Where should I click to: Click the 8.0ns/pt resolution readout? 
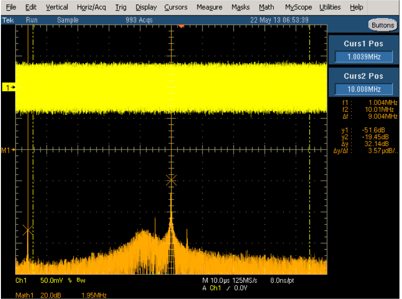pyautogui.click(x=282, y=280)
